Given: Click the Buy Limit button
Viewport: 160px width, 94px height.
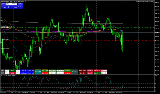Looking at the screenshot, I should pos(45,70).
